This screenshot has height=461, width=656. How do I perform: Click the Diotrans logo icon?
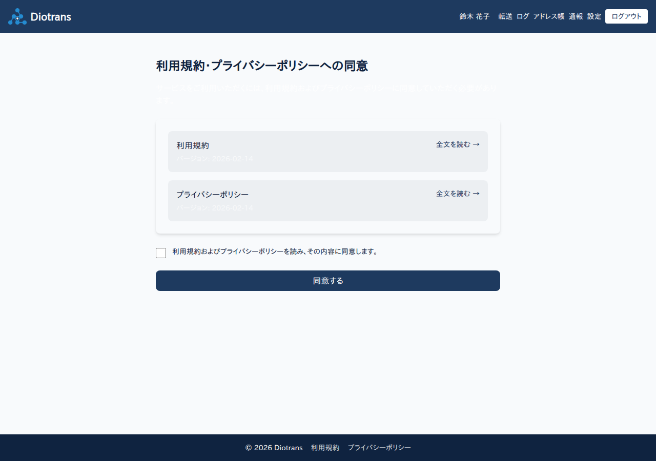point(17,16)
